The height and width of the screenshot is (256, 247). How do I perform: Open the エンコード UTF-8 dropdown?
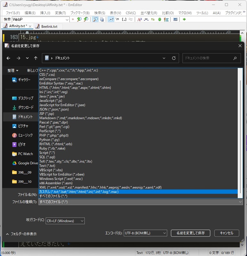[x=145, y=233]
